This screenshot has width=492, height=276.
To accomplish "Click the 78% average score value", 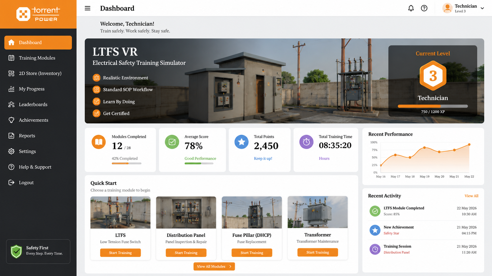I will pos(194,146).
